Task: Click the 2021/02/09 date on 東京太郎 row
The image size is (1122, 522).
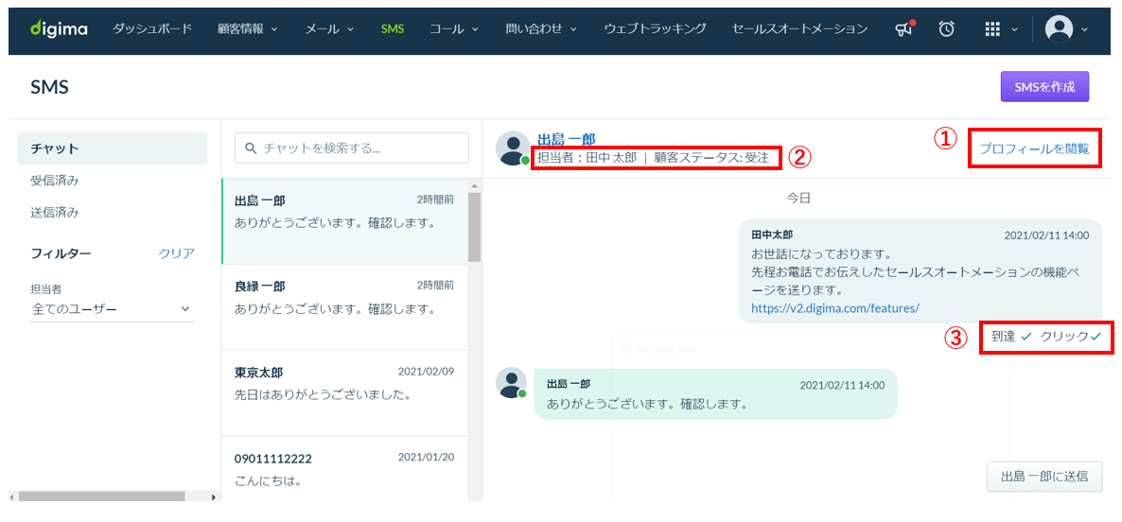Action: (426, 372)
